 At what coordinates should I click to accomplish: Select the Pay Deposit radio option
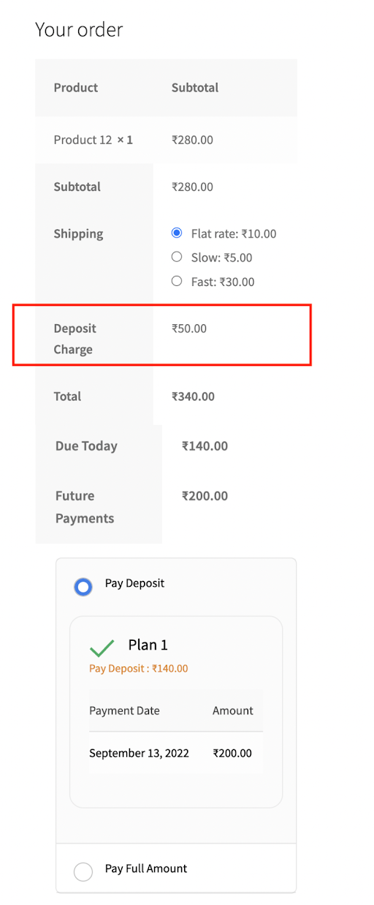83,587
